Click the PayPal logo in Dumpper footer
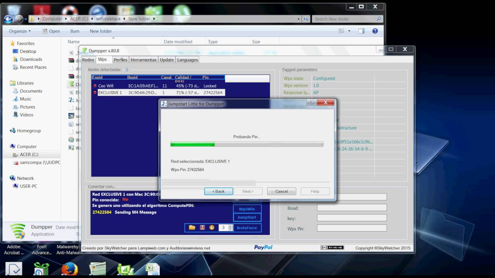This screenshot has width=495, height=278. [263, 247]
